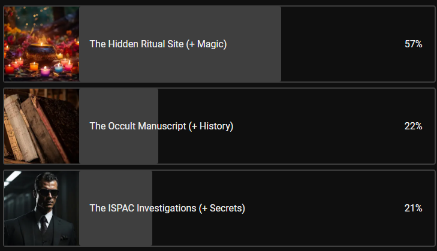Select The Occult Manuscript option text
The width and height of the screenshot is (437, 251).
click(161, 126)
